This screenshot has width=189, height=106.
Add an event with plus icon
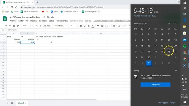[x=176, y=71]
